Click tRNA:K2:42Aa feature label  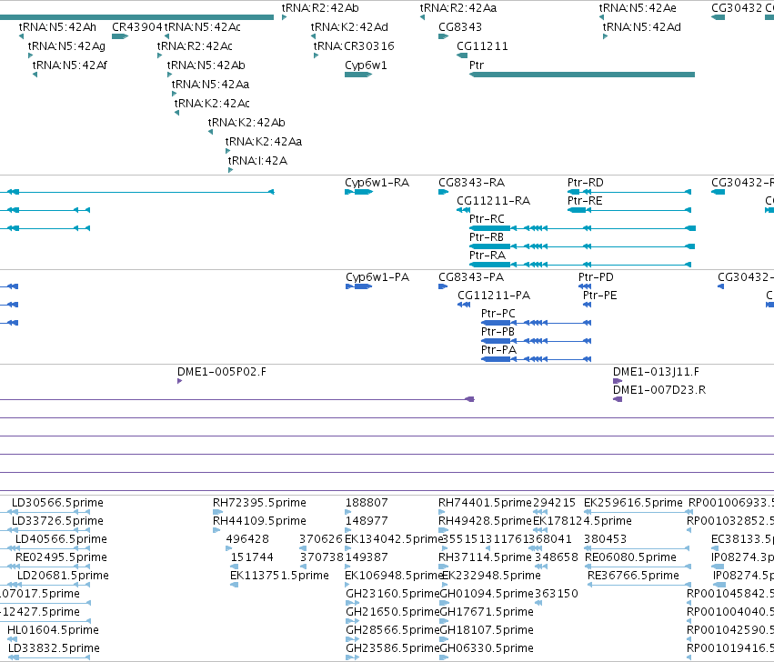click(x=264, y=142)
